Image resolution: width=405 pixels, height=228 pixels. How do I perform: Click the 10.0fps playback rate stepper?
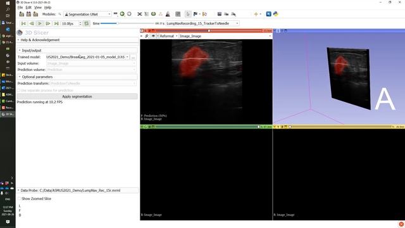pyautogui.click(x=80, y=23)
